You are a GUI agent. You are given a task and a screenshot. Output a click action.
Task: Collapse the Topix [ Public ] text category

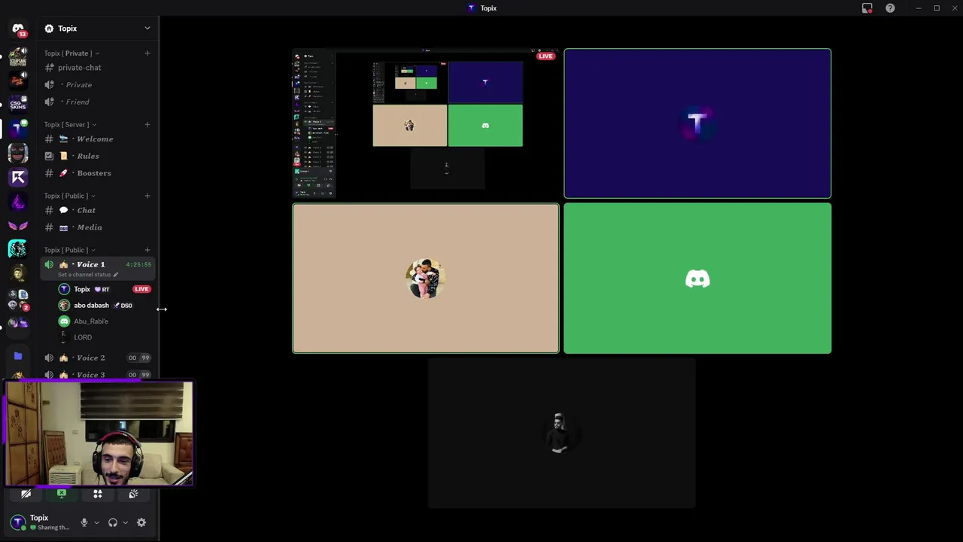point(69,196)
